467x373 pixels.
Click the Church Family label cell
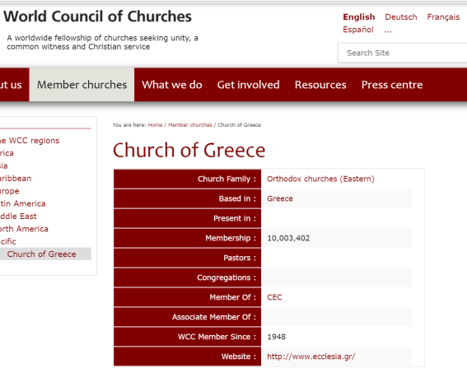point(187,179)
